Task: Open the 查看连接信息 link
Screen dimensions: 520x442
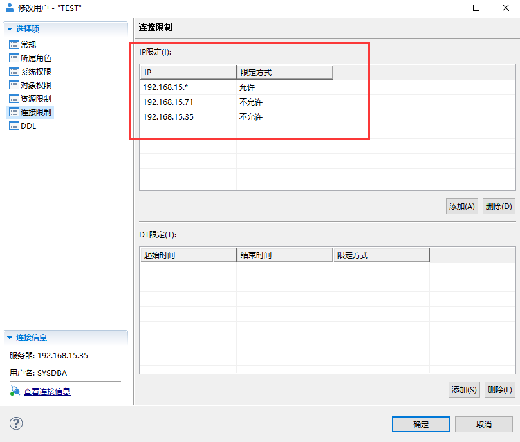Action: click(47, 391)
